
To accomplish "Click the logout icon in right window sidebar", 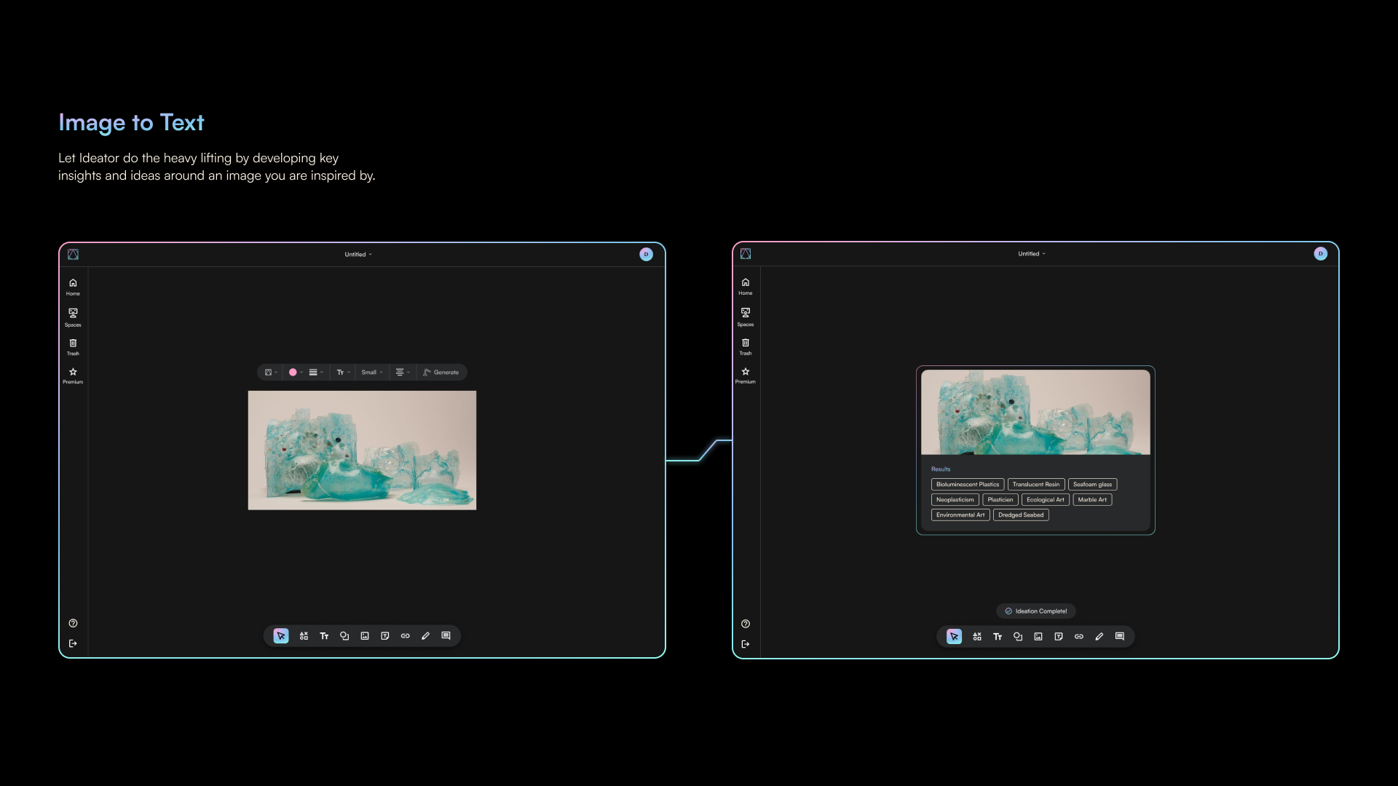I will click(746, 644).
